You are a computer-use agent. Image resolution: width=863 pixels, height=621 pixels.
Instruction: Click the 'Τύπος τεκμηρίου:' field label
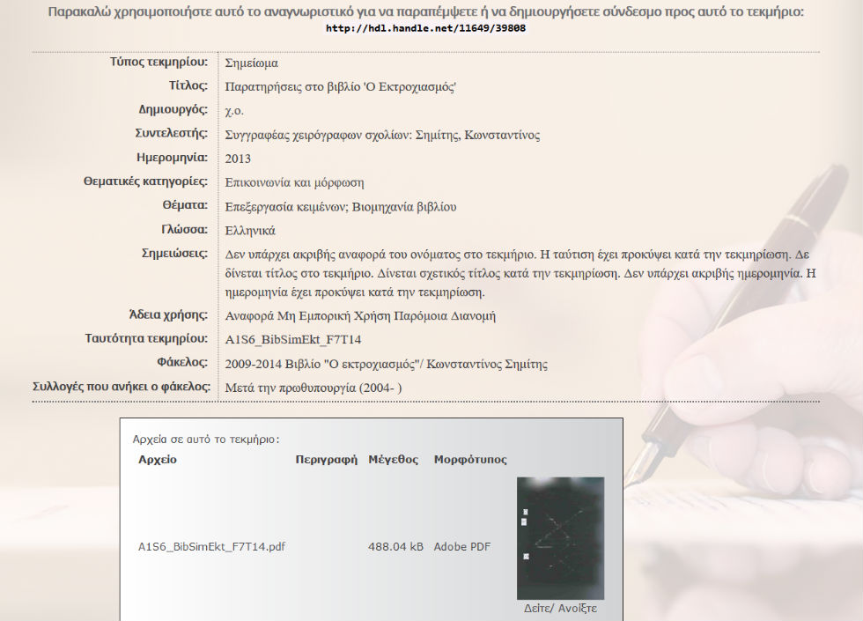[x=159, y=62]
